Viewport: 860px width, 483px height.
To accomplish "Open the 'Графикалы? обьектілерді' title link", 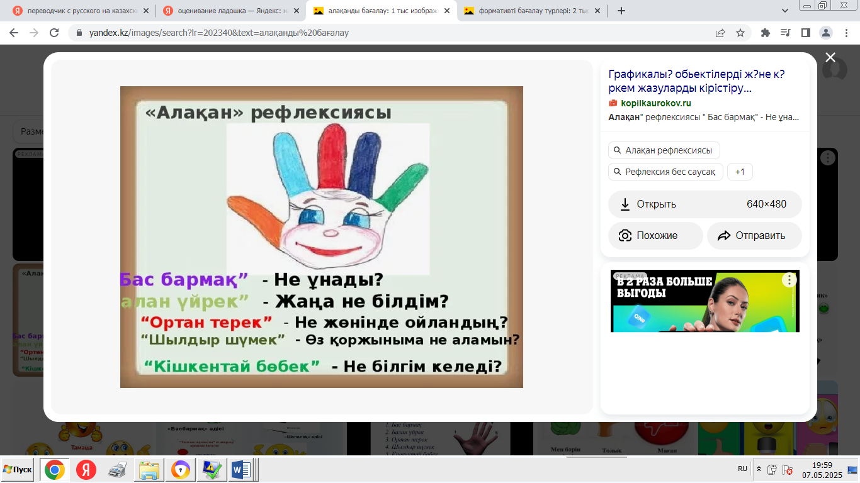I will (x=696, y=81).
